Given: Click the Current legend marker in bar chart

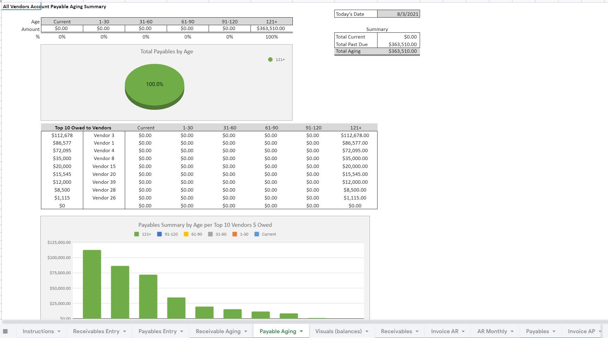Looking at the screenshot, I should 257,234.
